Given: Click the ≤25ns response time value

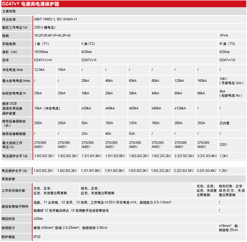Looking at the screenshot, I should click(38, 218).
